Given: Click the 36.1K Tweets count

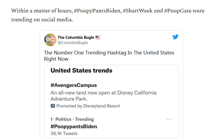Looking at the screenshot, I should [64, 134].
